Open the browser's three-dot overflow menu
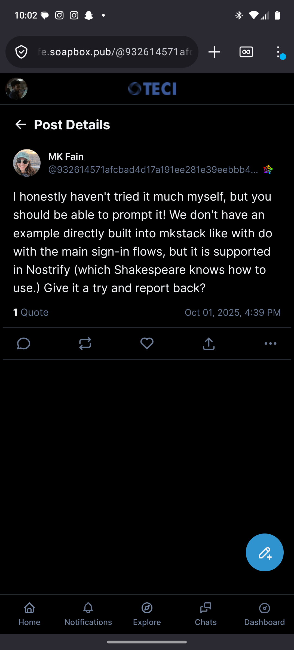The image size is (294, 650). (x=278, y=52)
